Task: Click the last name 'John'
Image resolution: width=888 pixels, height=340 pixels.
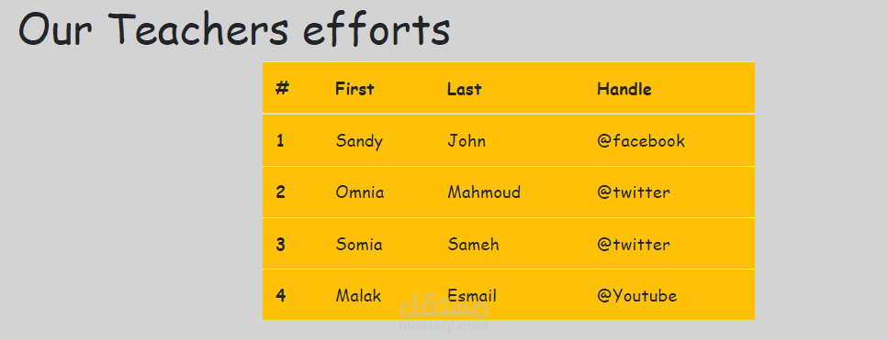Action: [466, 140]
